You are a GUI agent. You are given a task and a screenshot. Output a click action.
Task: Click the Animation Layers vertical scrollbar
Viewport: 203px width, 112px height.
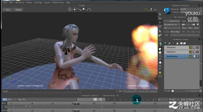pos(201,67)
